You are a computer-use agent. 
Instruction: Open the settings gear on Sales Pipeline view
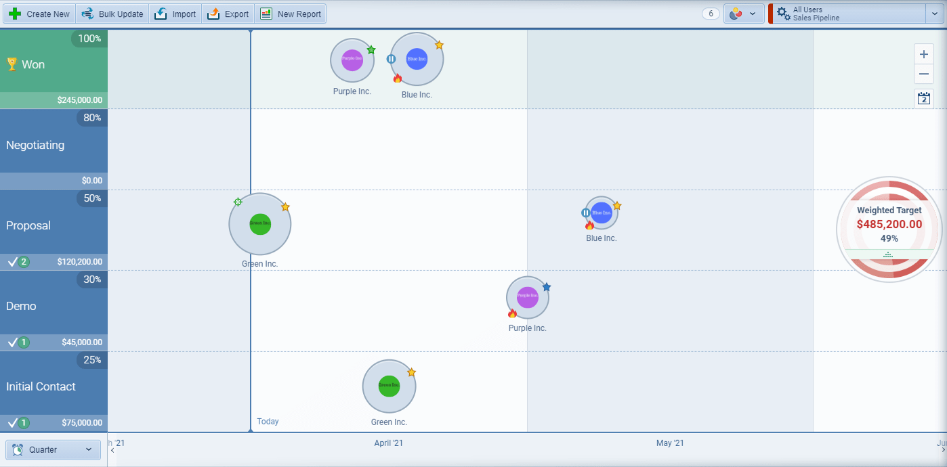click(782, 13)
